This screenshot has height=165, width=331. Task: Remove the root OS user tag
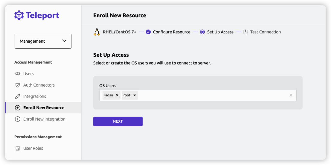pyautogui.click(x=135, y=95)
